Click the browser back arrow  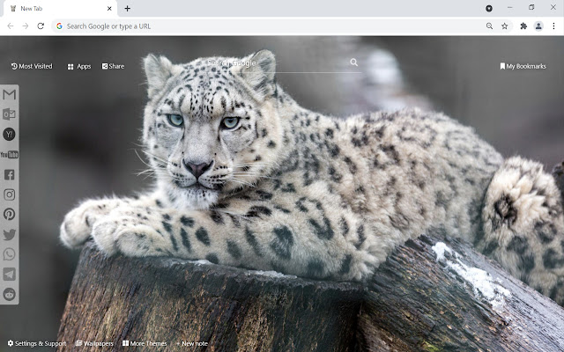pos(11,26)
